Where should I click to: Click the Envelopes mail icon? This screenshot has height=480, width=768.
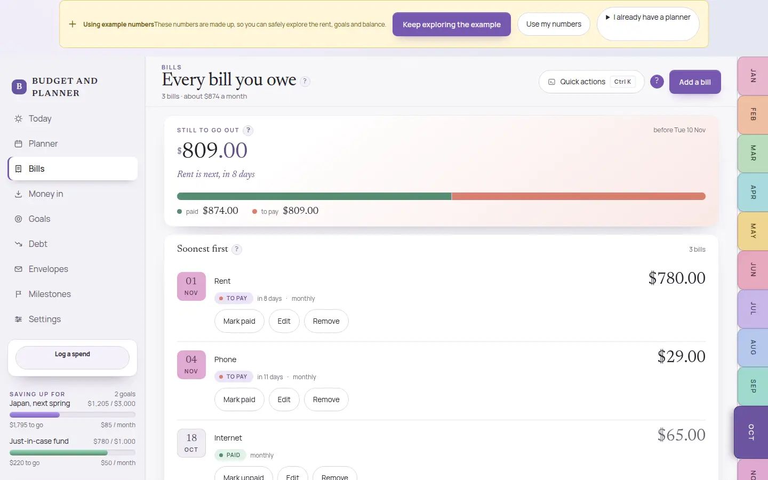click(x=18, y=269)
